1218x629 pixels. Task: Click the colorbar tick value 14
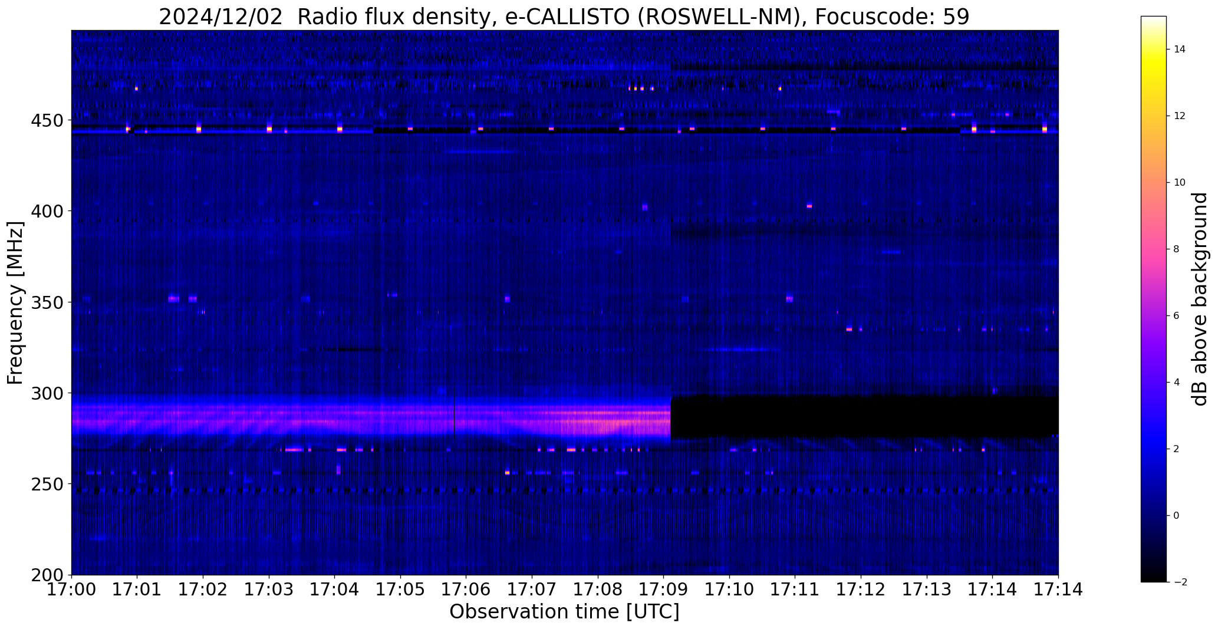coord(1180,50)
